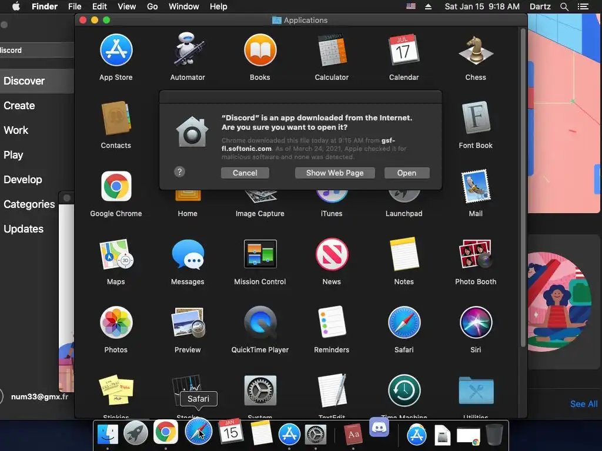
Task: Select Play in App Store sidebar
Action: pyautogui.click(x=37, y=155)
